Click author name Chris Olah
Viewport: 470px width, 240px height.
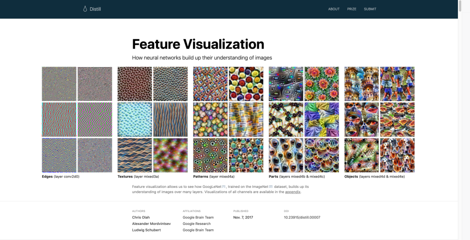pyautogui.click(x=141, y=218)
